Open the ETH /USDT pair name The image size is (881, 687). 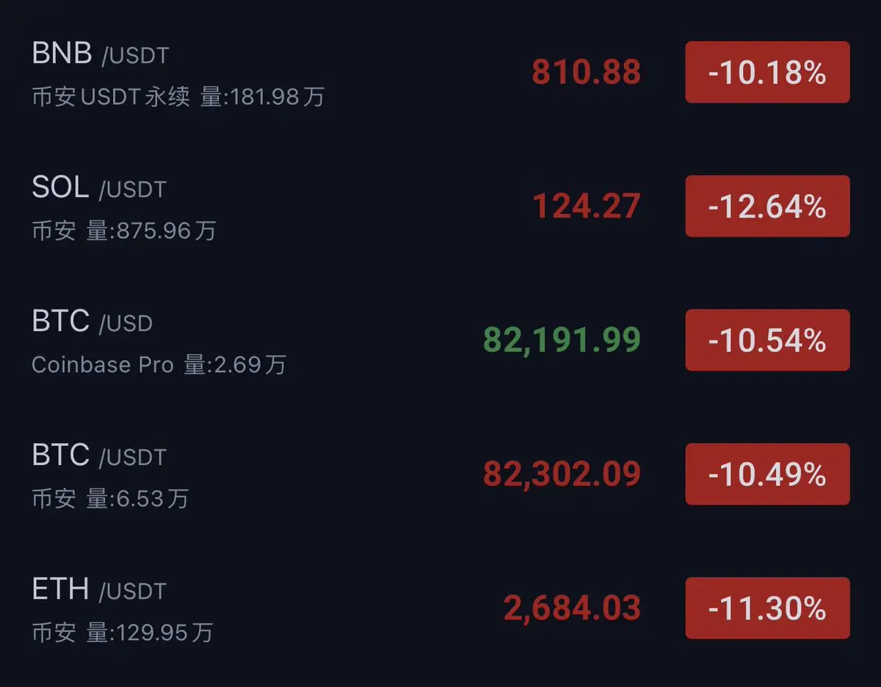[99, 590]
